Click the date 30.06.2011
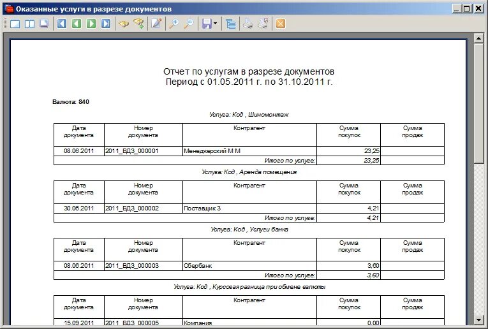This screenshot has width=488, height=329. coord(78,208)
